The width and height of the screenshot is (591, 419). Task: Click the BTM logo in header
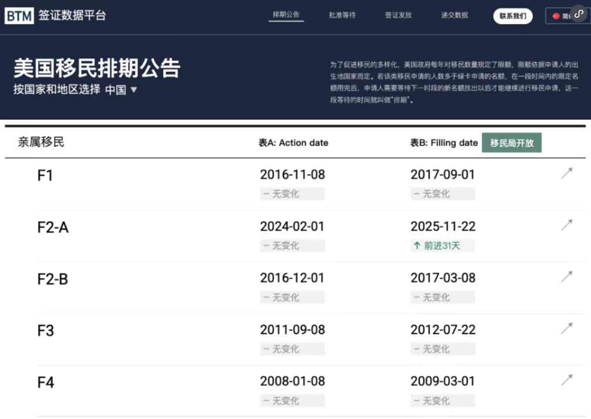(x=19, y=16)
